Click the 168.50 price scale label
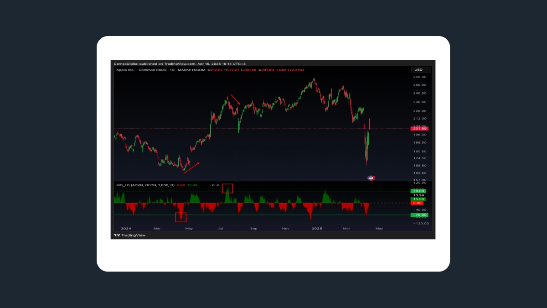547x308 pixels. (420, 166)
